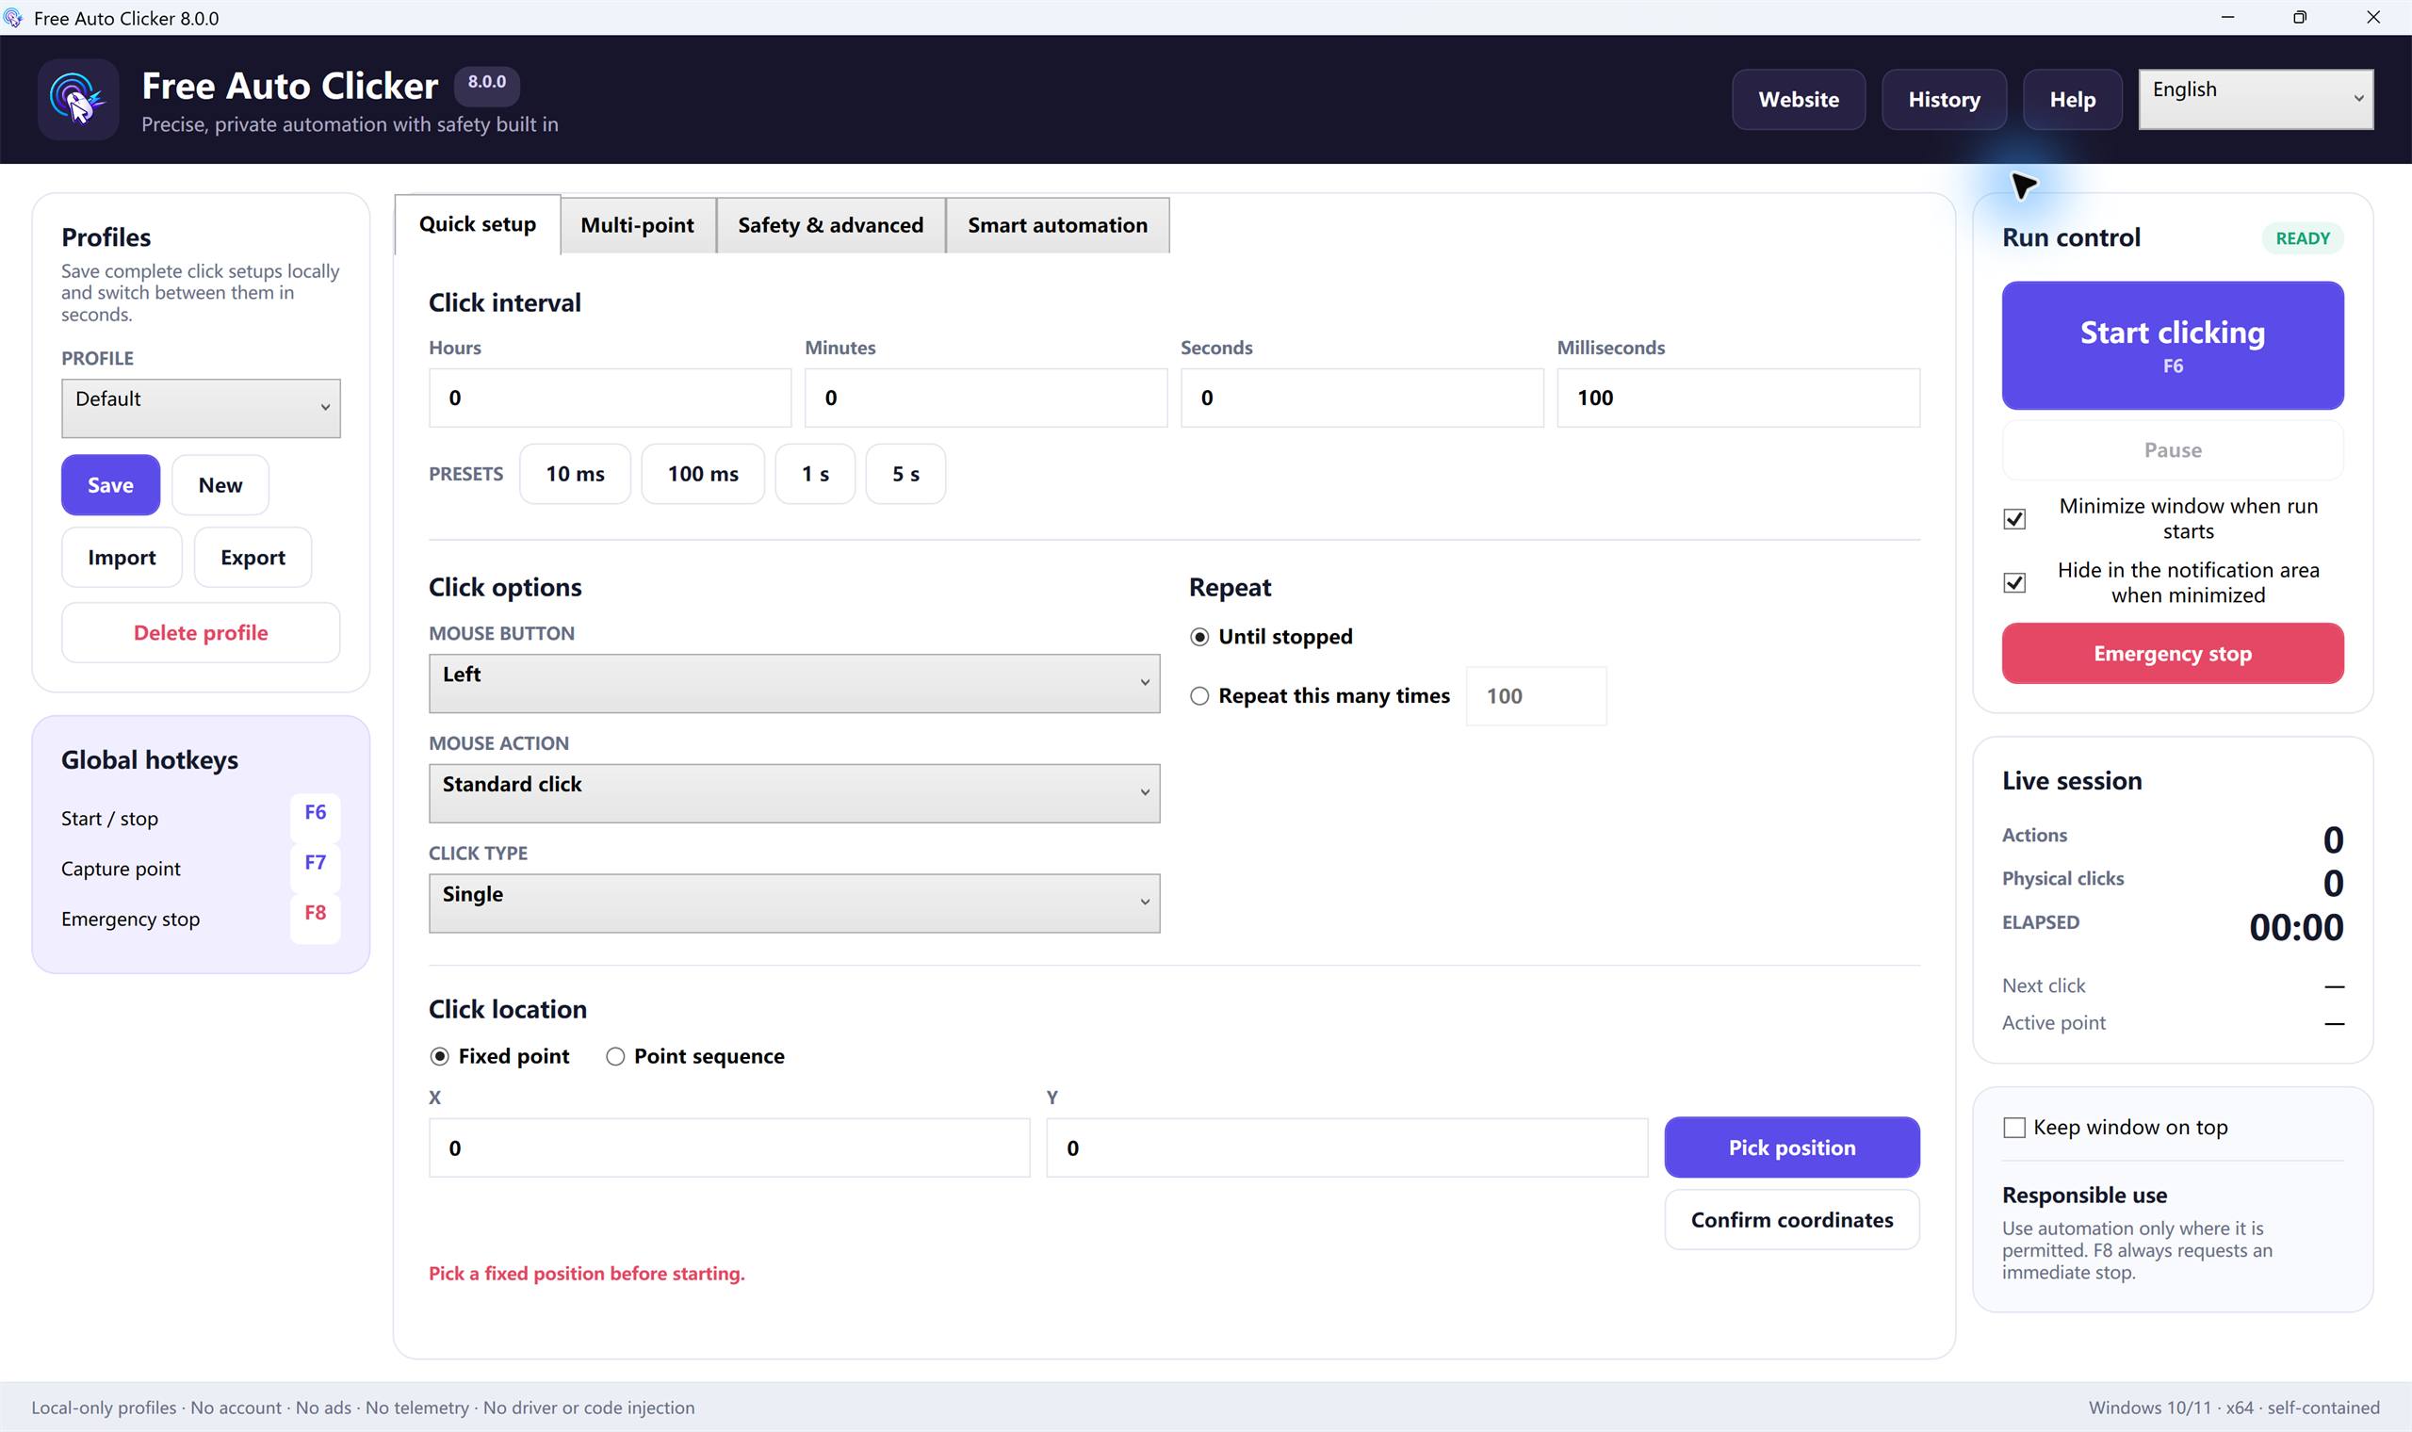Click the Confirm coordinates button
This screenshot has height=1432, width=2412.
coord(1792,1221)
